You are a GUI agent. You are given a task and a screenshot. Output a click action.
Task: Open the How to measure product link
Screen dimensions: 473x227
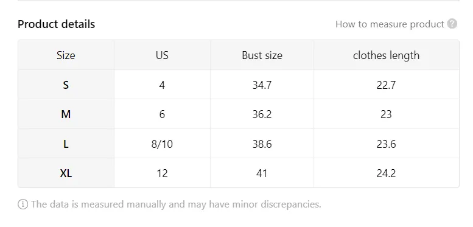[x=390, y=24]
